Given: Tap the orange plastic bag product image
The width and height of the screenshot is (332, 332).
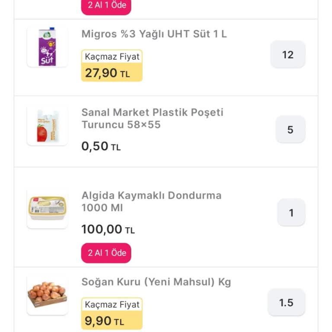Looking at the screenshot, I should [47, 125].
